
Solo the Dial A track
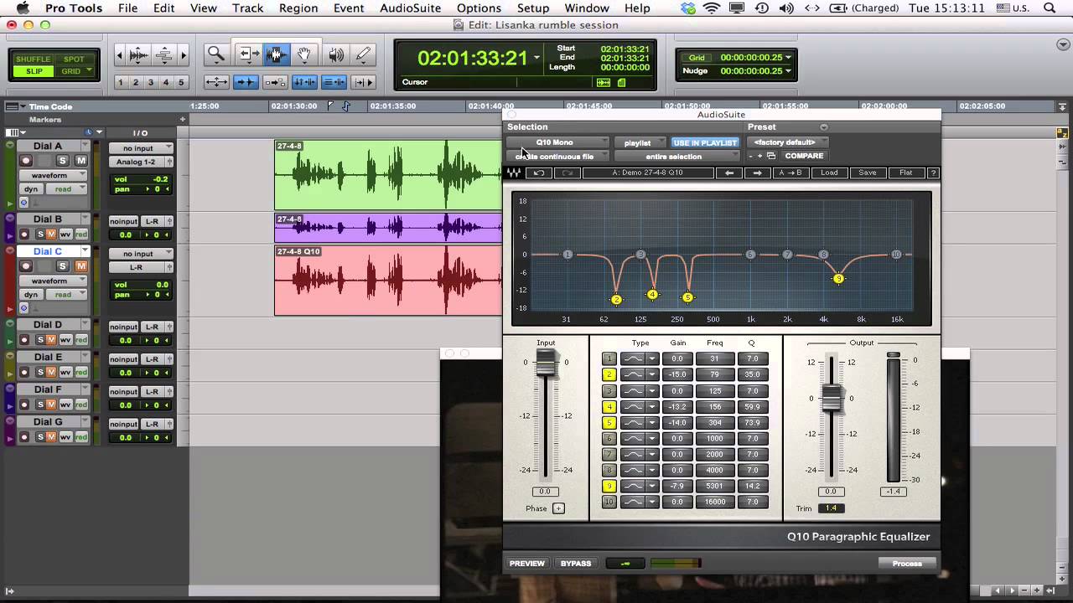coord(62,160)
